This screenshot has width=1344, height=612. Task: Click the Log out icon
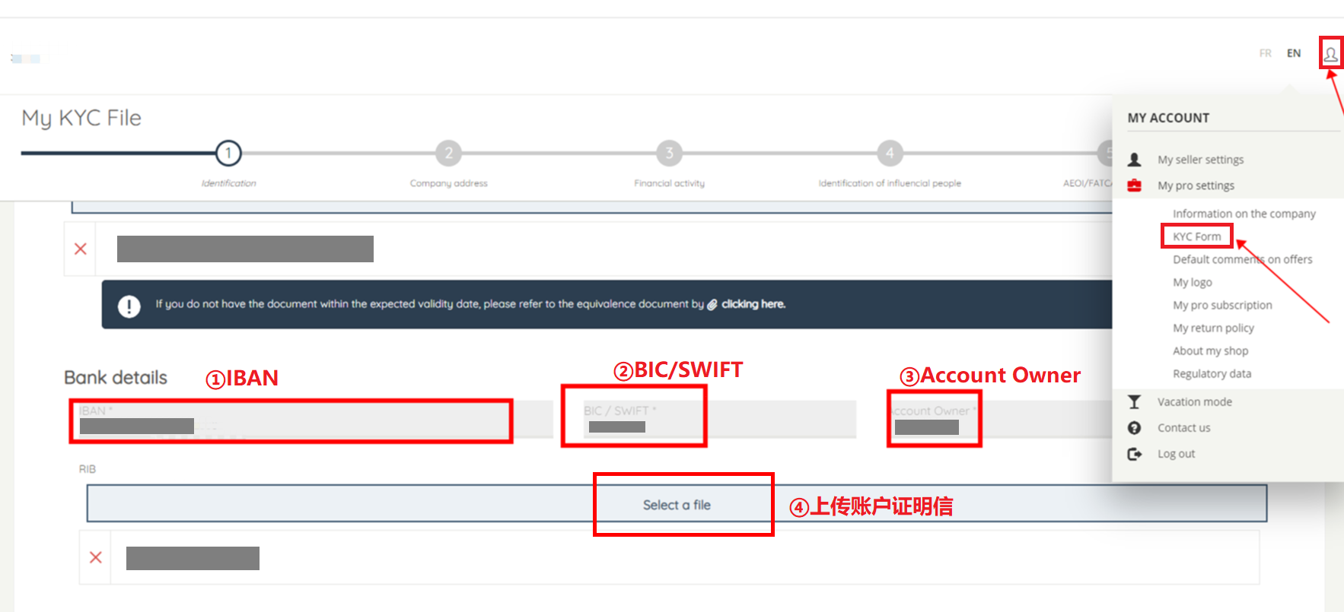(x=1134, y=454)
